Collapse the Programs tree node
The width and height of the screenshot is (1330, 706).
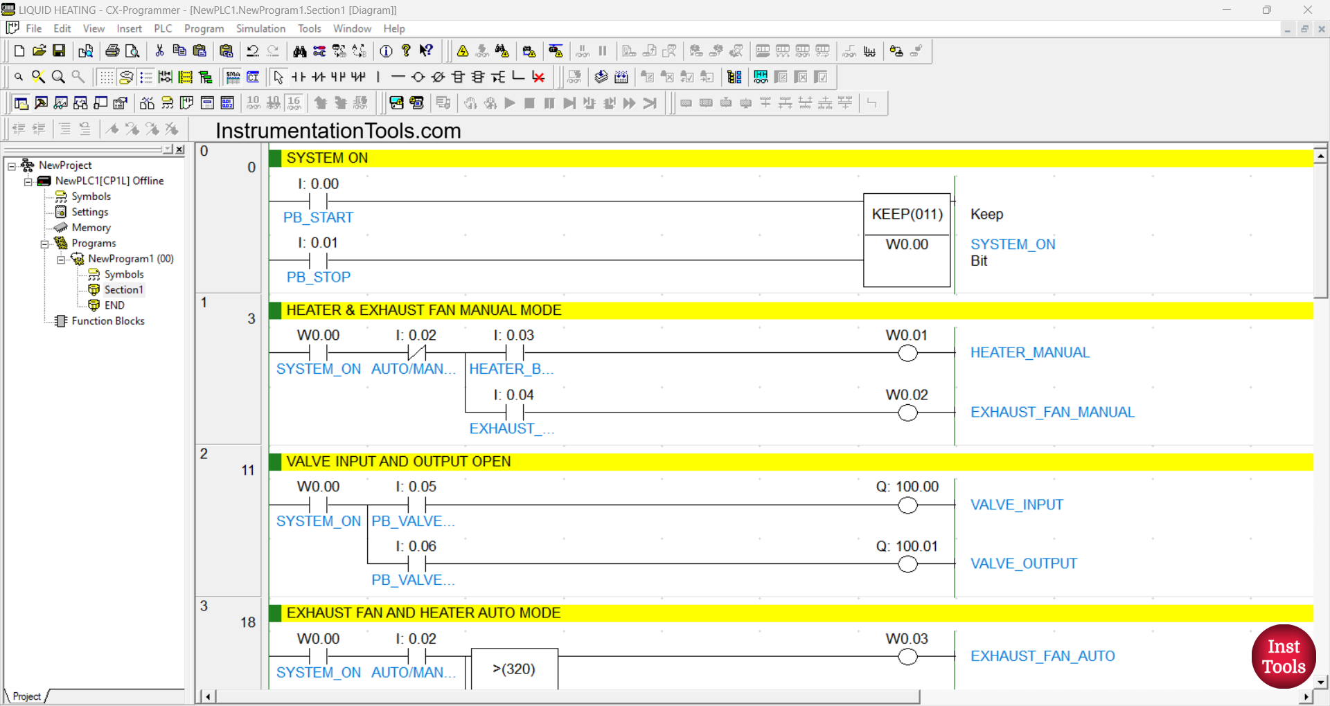coord(44,244)
